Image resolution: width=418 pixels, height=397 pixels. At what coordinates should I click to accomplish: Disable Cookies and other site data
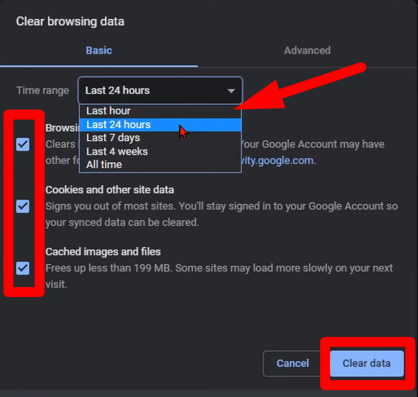[x=23, y=207]
